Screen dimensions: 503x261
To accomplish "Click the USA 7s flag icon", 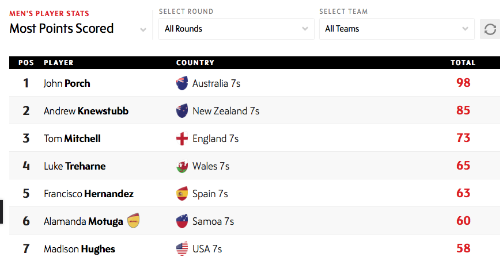I will (182, 249).
